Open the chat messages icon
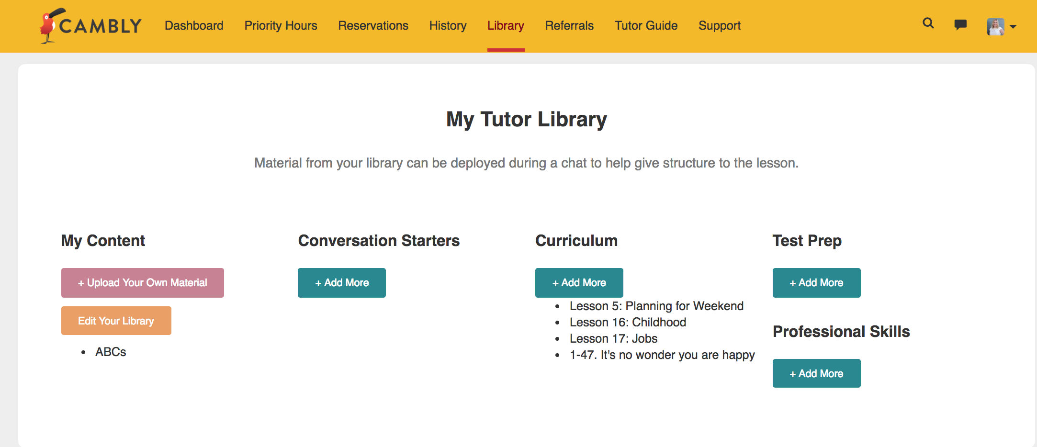The height and width of the screenshot is (447, 1037). coord(960,24)
